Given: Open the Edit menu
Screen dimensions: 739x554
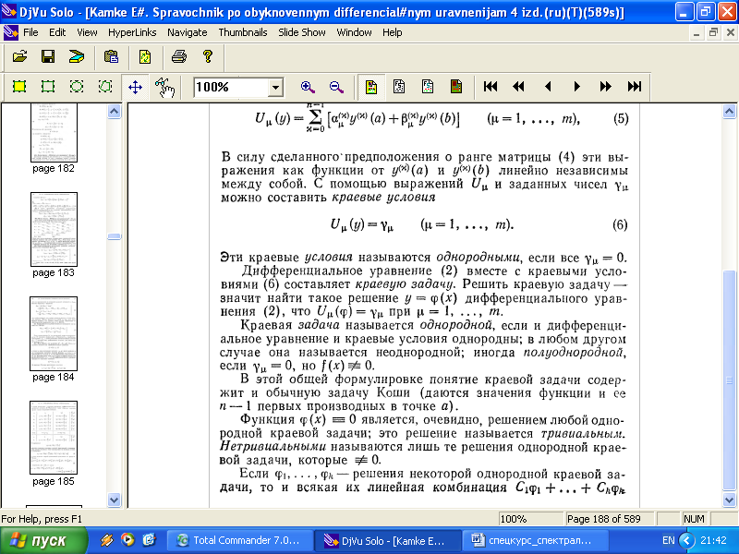Looking at the screenshot, I should [x=57, y=32].
